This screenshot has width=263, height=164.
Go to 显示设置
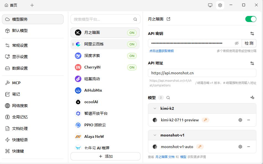[33, 57]
